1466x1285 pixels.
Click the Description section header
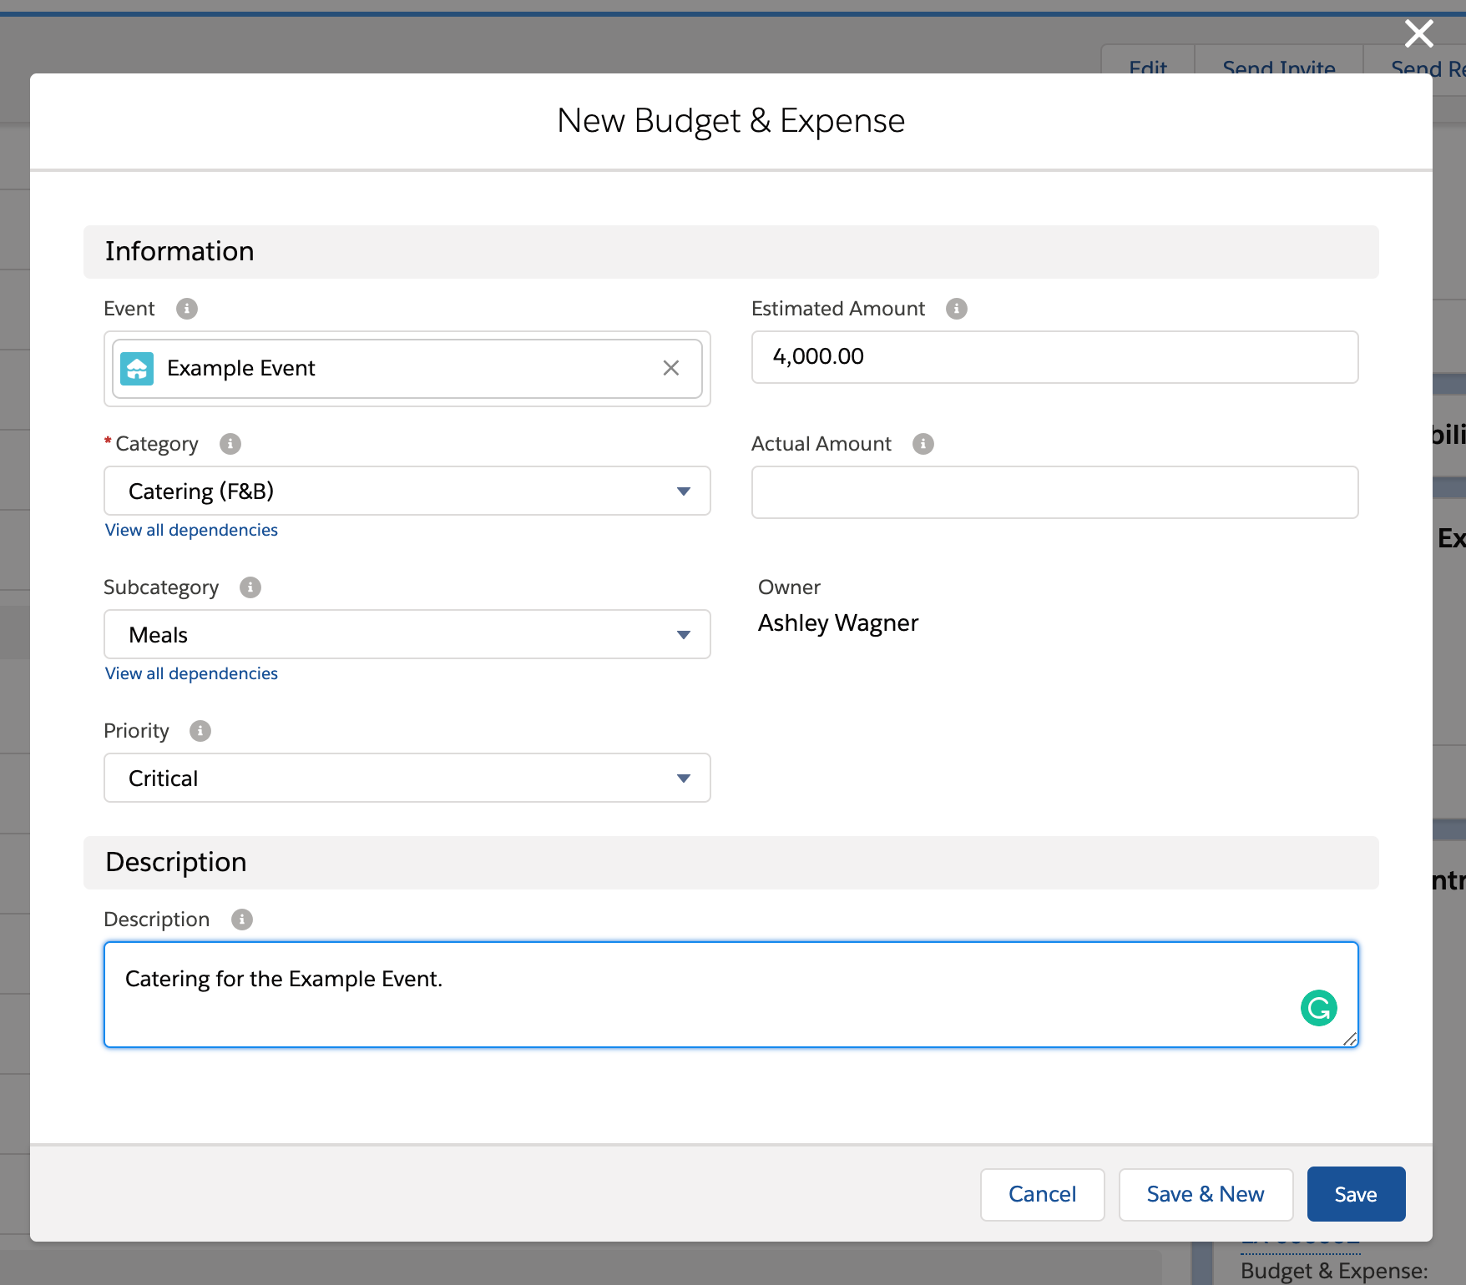[x=731, y=863]
